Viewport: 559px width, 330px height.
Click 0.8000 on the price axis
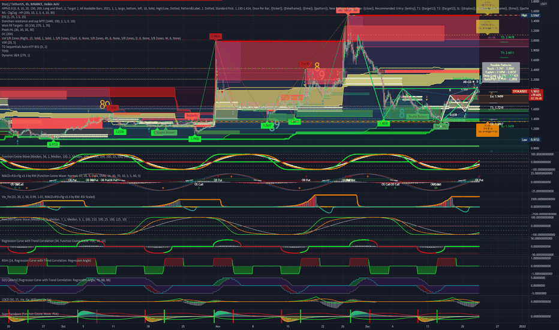pyautogui.click(x=535, y=148)
